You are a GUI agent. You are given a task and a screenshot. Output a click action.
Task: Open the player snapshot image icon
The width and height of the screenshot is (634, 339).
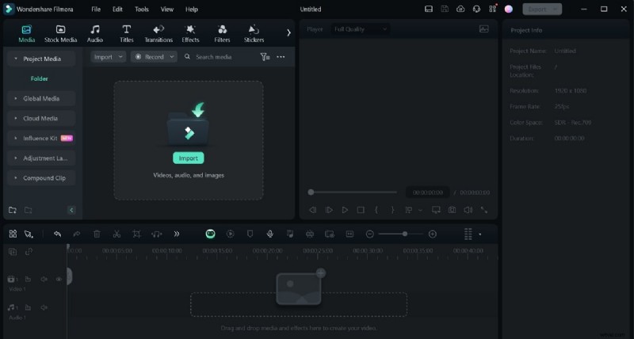(483, 29)
